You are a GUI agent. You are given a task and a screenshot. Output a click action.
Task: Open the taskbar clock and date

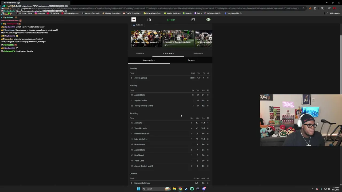point(336,189)
